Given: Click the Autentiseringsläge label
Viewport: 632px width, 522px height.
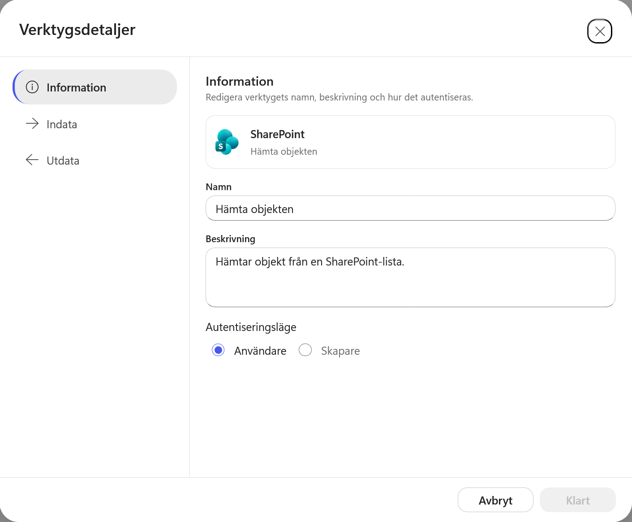Looking at the screenshot, I should pyautogui.click(x=251, y=327).
